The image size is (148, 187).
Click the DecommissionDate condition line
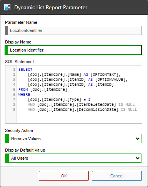(x=82, y=110)
